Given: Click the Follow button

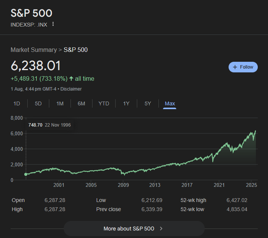Looking at the screenshot, I should tap(243, 67).
